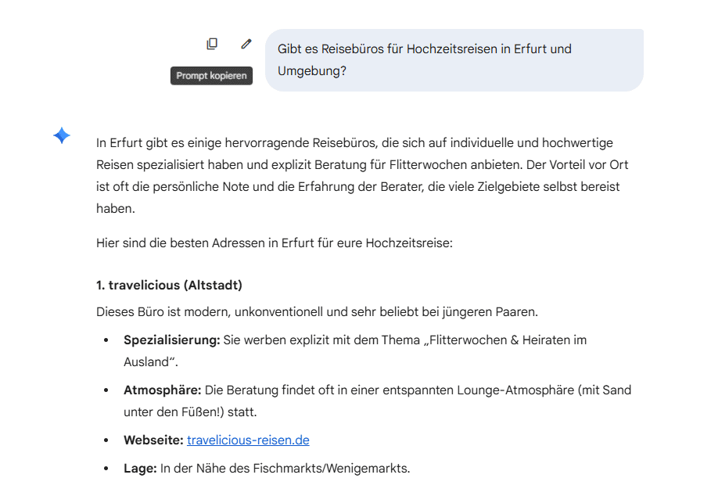The width and height of the screenshot is (711, 489).
Task: Click the 'Prompt kopieren' tooltip button
Action: point(211,76)
